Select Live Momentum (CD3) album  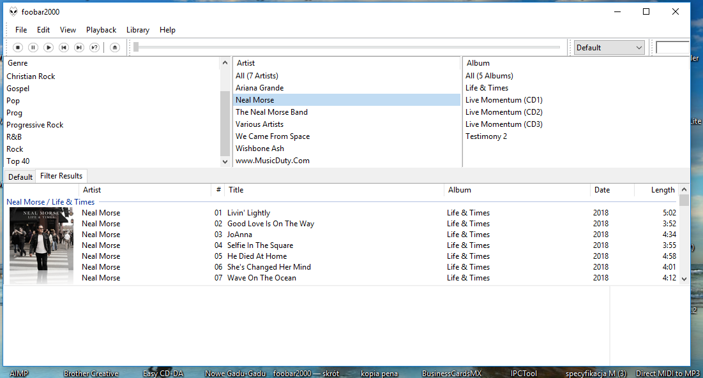(x=576, y=124)
